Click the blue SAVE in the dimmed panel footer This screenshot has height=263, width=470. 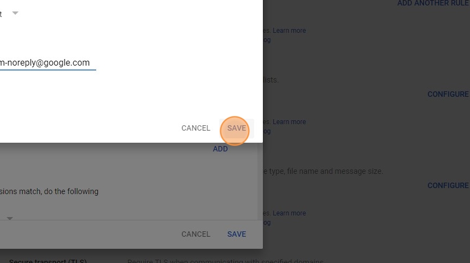point(237,234)
